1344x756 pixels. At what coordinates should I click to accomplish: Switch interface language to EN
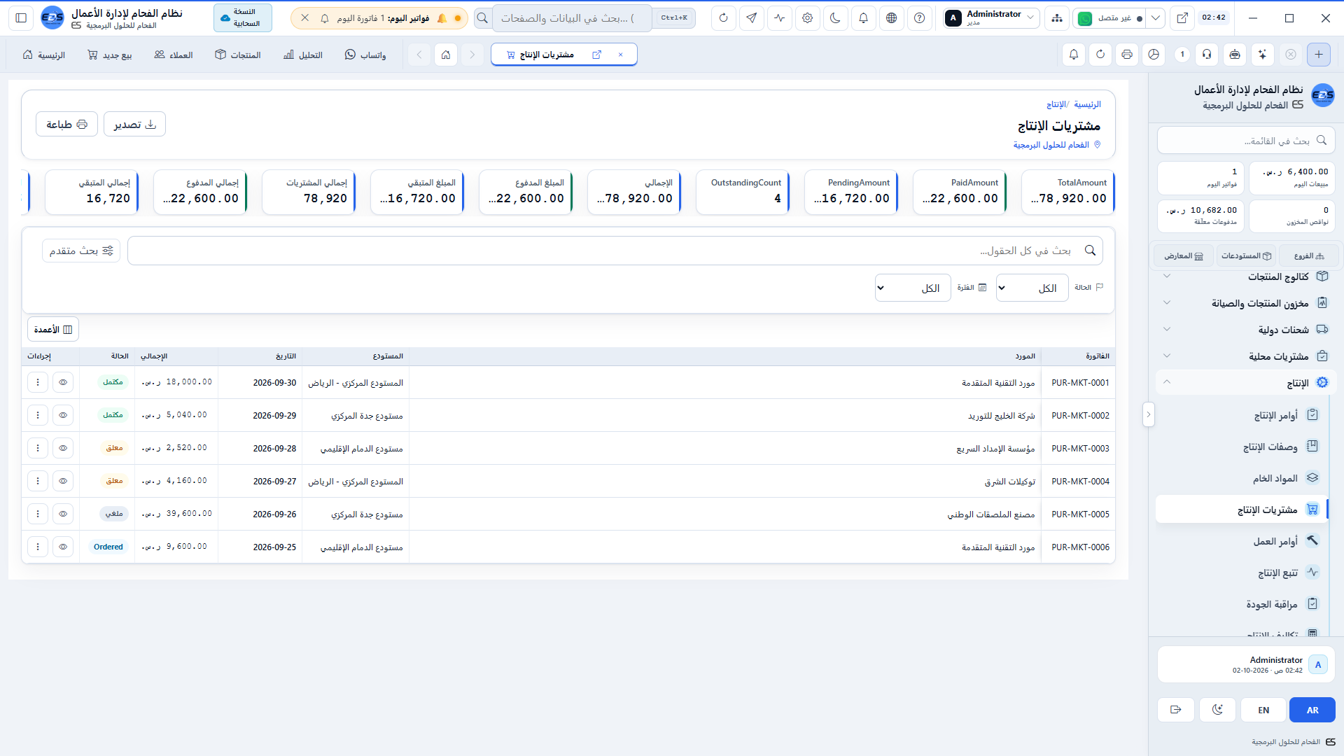click(x=1263, y=710)
